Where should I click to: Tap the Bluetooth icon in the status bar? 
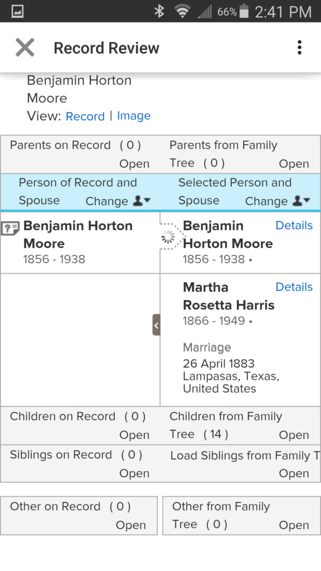point(159,12)
